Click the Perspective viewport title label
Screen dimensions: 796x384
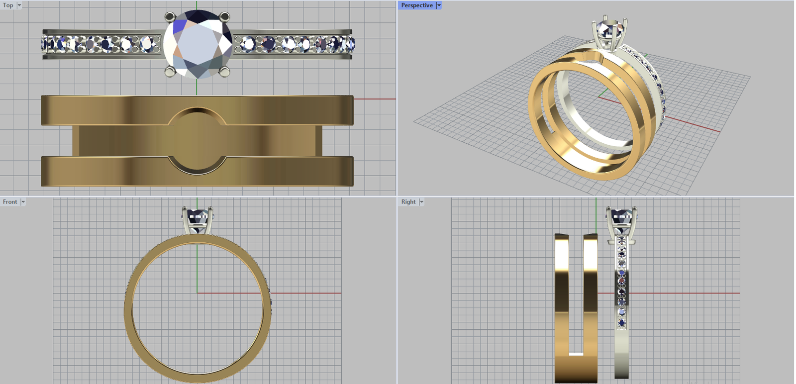pos(417,5)
